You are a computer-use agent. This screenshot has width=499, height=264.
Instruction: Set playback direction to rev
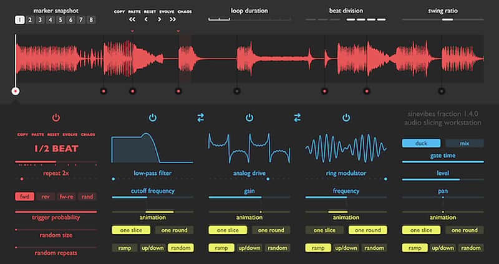[46, 197]
